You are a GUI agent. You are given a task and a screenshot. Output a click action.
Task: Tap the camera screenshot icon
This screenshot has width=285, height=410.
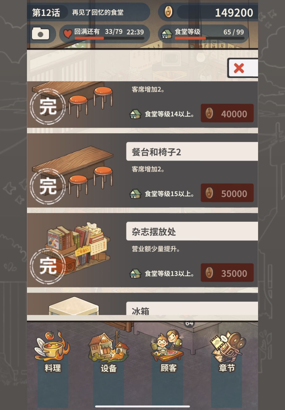tap(40, 34)
